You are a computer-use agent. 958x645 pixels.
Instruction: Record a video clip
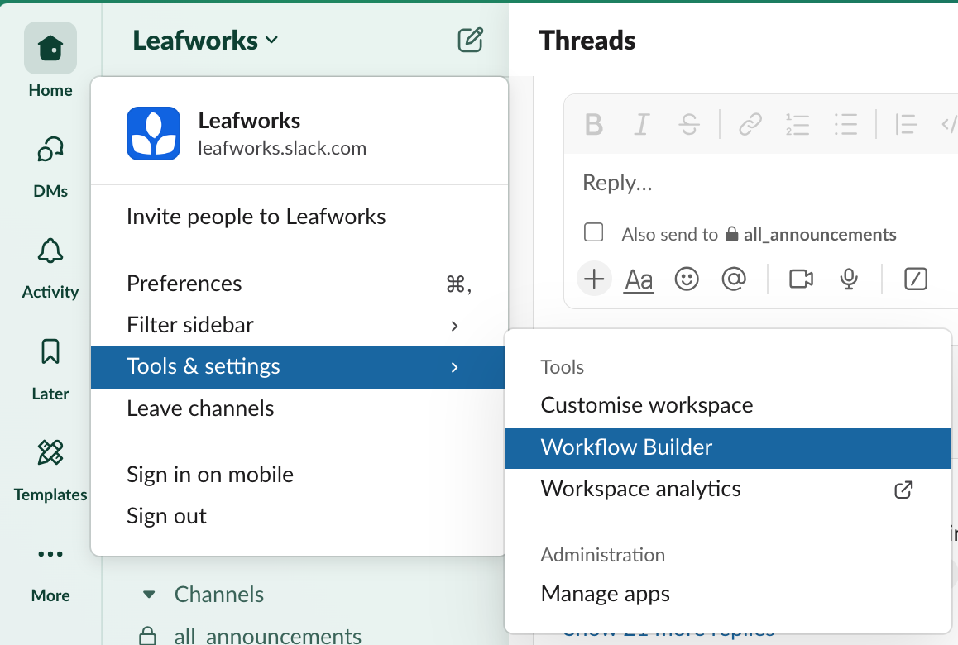(801, 279)
